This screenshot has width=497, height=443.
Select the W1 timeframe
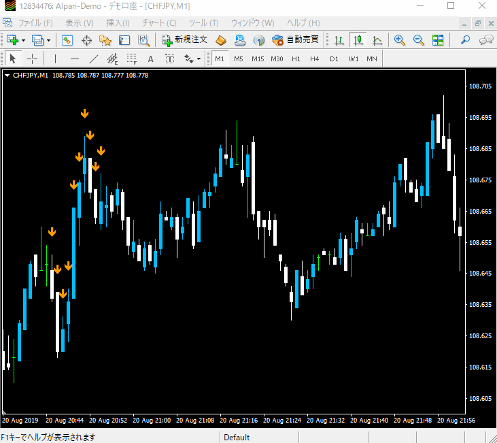click(x=354, y=59)
